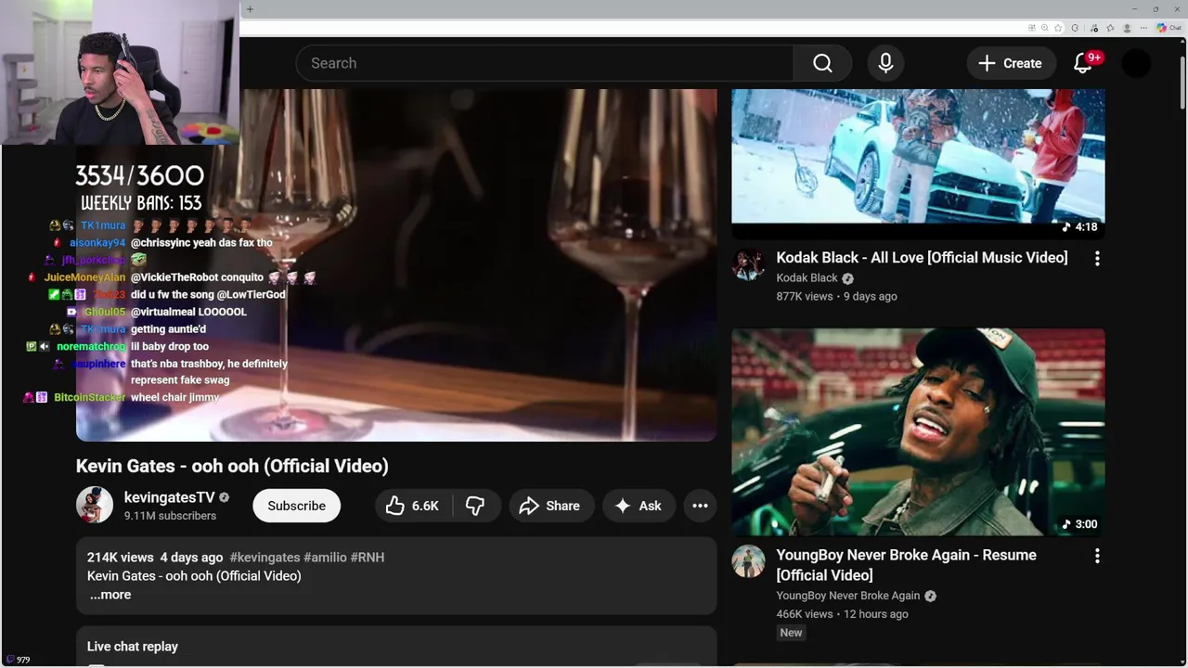1188x668 pixels.
Task: Click the Live chat replay header
Action: click(133, 647)
